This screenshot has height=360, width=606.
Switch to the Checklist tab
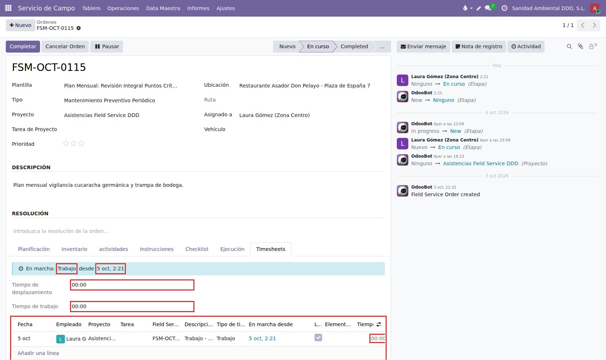197,249
